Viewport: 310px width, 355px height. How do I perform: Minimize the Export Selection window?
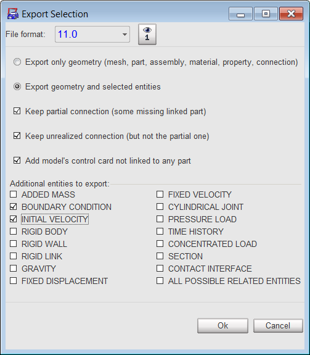pyautogui.click(x=240, y=14)
